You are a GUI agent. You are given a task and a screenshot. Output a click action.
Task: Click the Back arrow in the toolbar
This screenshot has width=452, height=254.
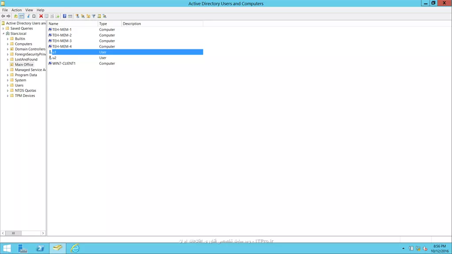point(3,16)
